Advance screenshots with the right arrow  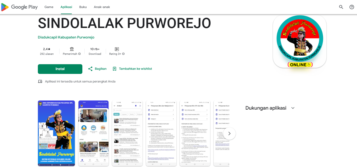point(229,133)
